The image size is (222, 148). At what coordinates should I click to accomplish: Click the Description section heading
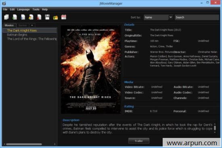click(x=71, y=120)
